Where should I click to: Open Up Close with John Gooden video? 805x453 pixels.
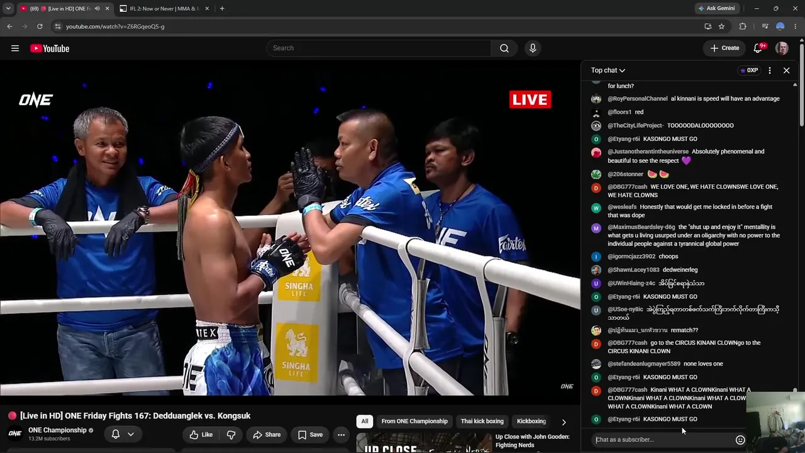pos(532,440)
